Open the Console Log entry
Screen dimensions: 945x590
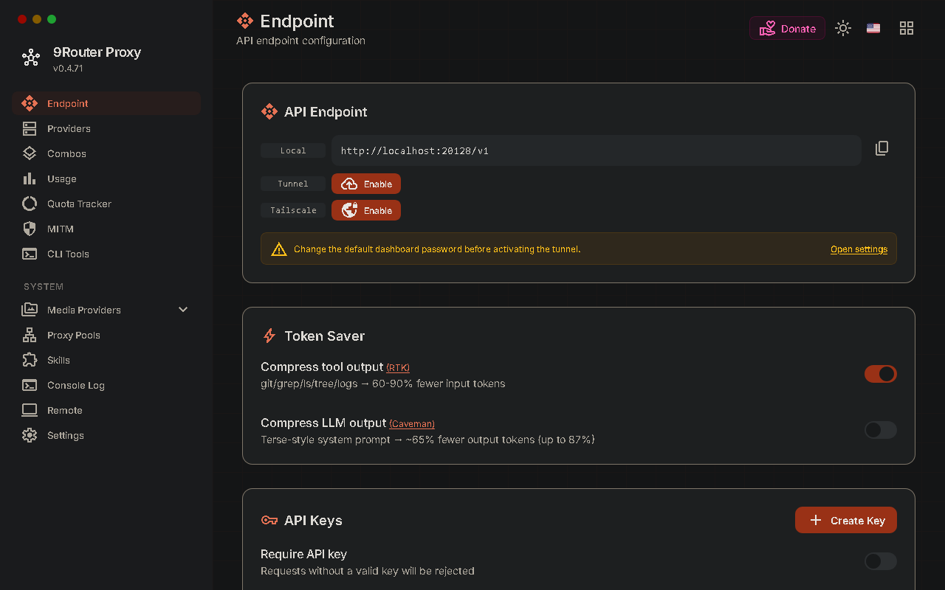[106, 385]
